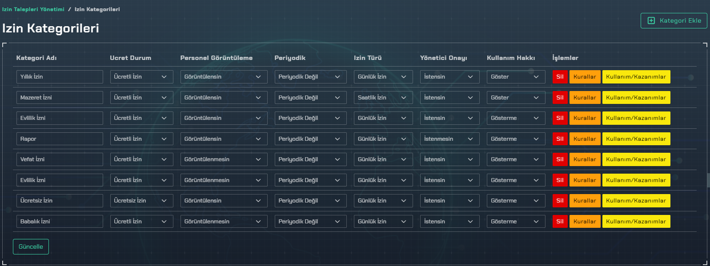Delete the Yıllık İzin category with Sil

(x=560, y=77)
